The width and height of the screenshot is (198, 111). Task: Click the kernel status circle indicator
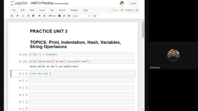pos(137,10)
